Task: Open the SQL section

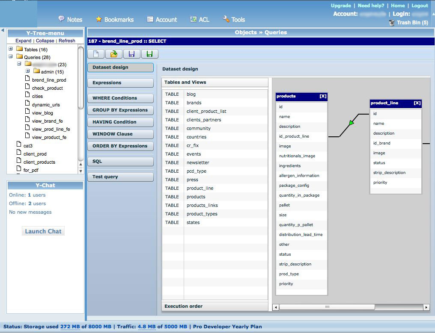Action: [120, 162]
